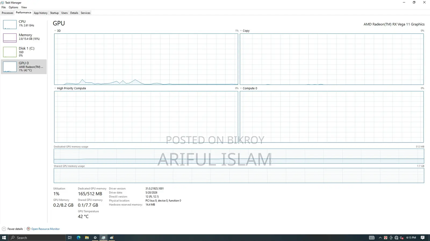Switch to the Processes tab
Screen dimensions: 430x241
[8, 13]
